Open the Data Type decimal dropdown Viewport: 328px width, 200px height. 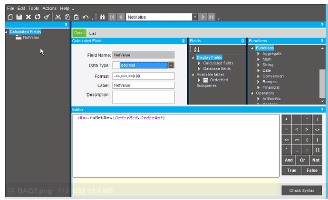(171, 65)
